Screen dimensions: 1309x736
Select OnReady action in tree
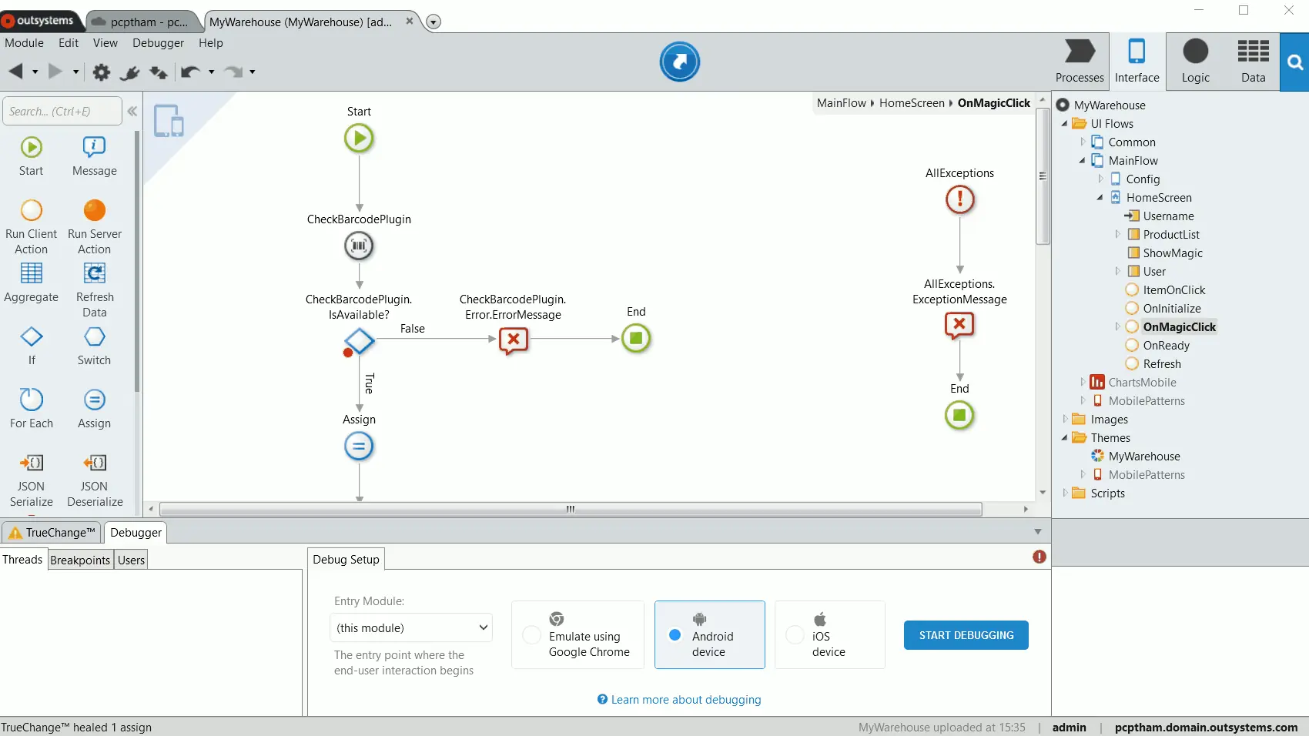[x=1166, y=346]
